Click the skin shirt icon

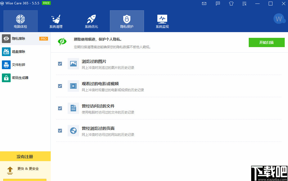[x=231, y=4]
